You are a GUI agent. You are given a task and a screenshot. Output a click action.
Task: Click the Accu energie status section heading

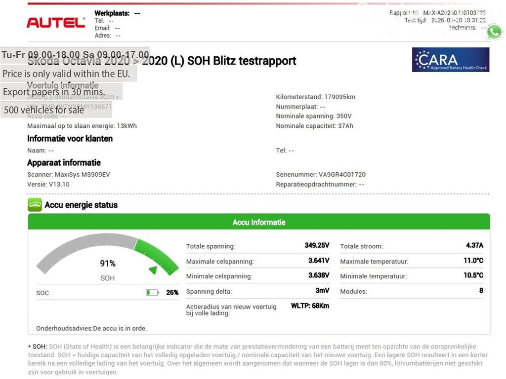pos(81,205)
